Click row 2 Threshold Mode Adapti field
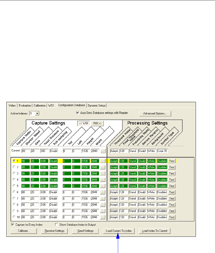 pyautogui.click(x=114, y=167)
